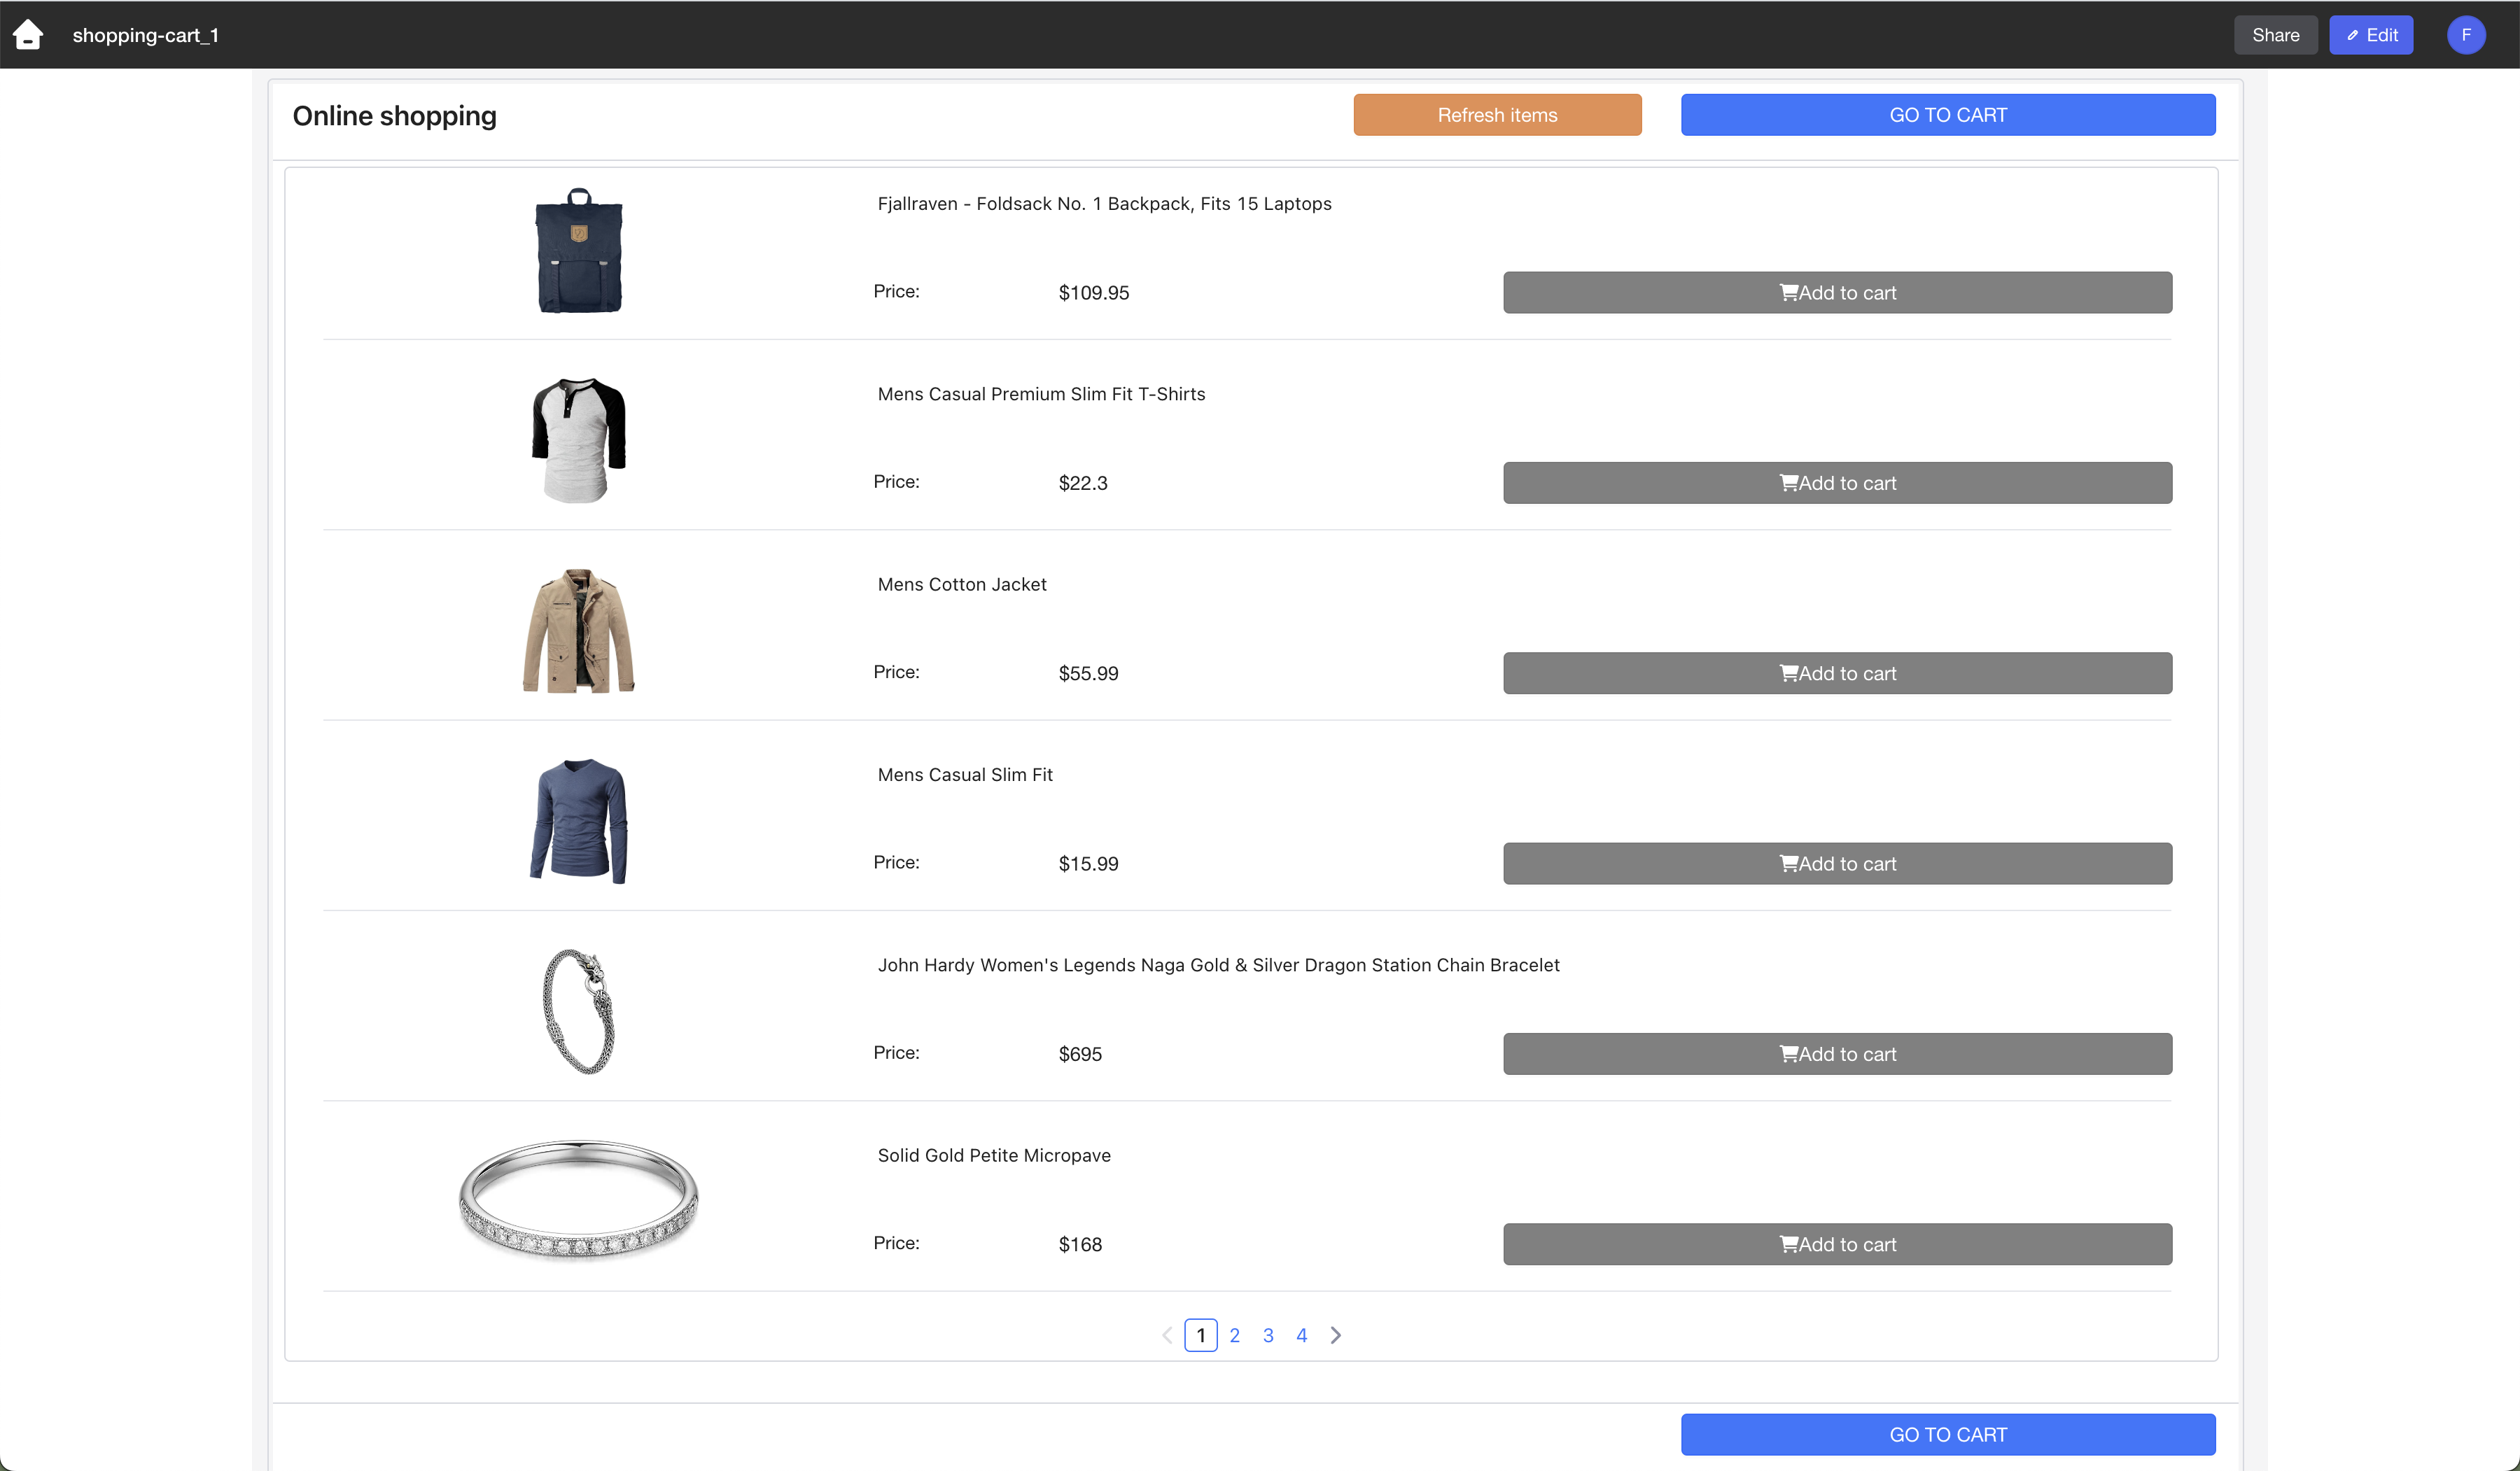Add Mens Cotton Jacket to cart

(1837, 673)
